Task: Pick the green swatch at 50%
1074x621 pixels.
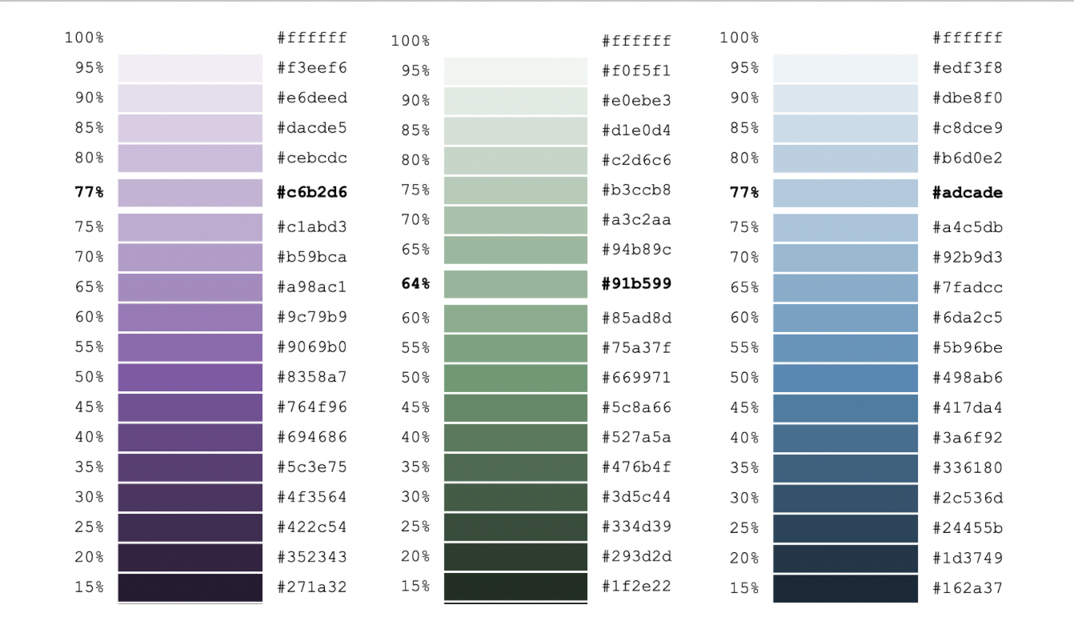Action: tap(515, 378)
